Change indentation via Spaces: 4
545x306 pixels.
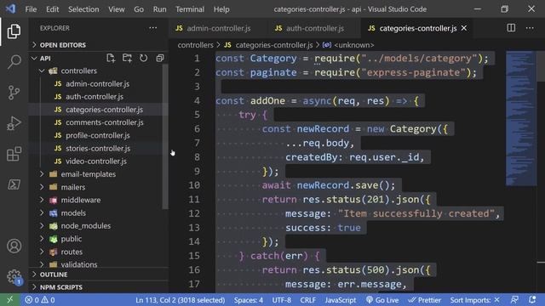249,300
